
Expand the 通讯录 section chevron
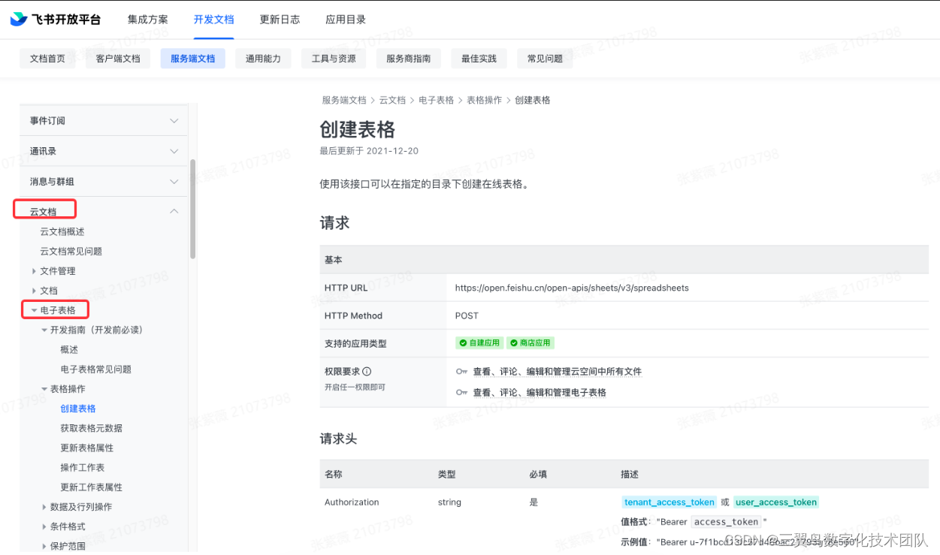(x=174, y=151)
